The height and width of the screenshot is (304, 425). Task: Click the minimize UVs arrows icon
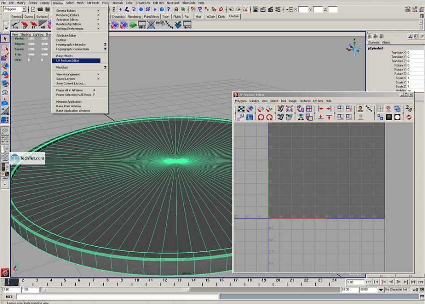(x=289, y=109)
